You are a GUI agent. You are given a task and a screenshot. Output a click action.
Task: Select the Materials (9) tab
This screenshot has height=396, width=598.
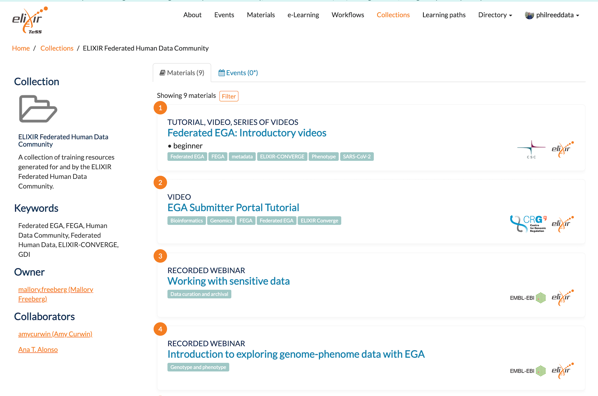point(182,73)
